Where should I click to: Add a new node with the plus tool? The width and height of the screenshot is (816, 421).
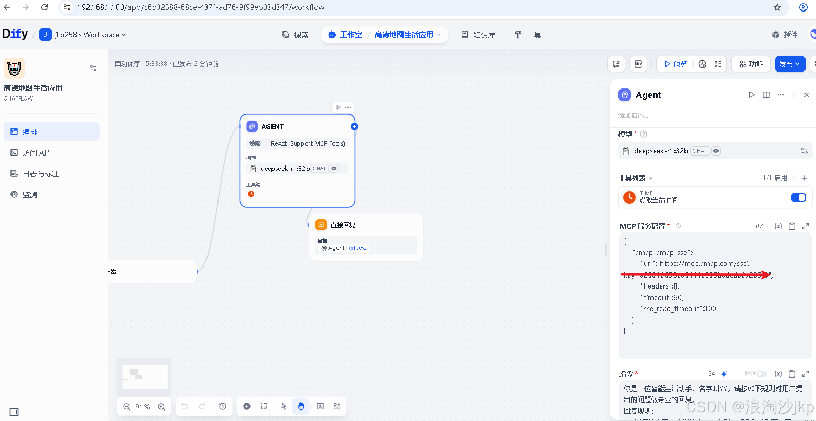tap(247, 406)
